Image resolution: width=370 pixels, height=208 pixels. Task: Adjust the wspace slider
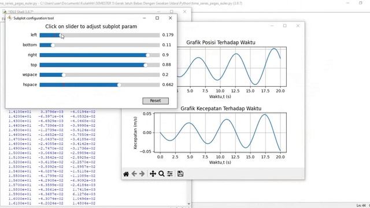(99, 75)
